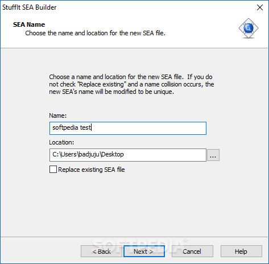Click the StuffIt SEA Builder title text

(x=30, y=7)
